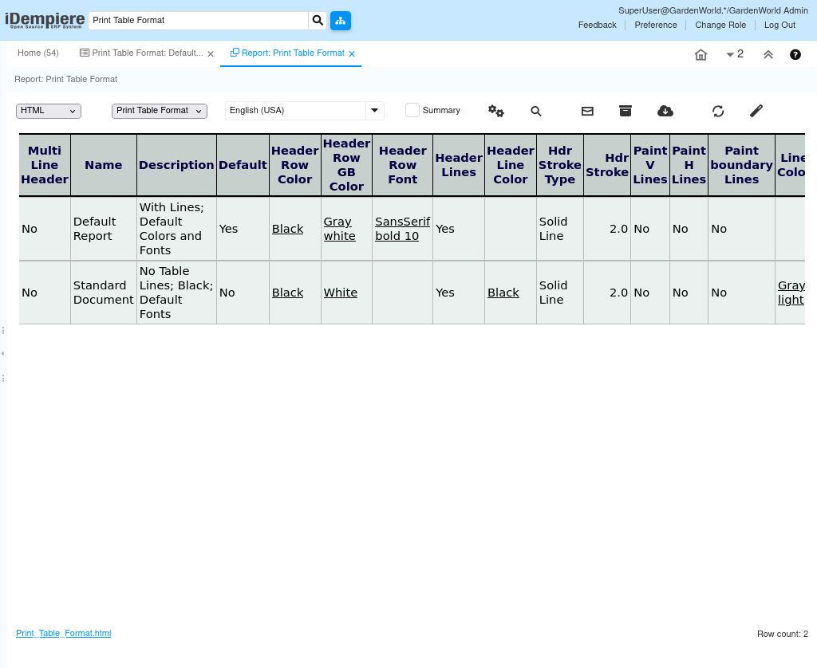Click the Multi Line Header column header
The image size is (817, 668).
[x=45, y=165]
